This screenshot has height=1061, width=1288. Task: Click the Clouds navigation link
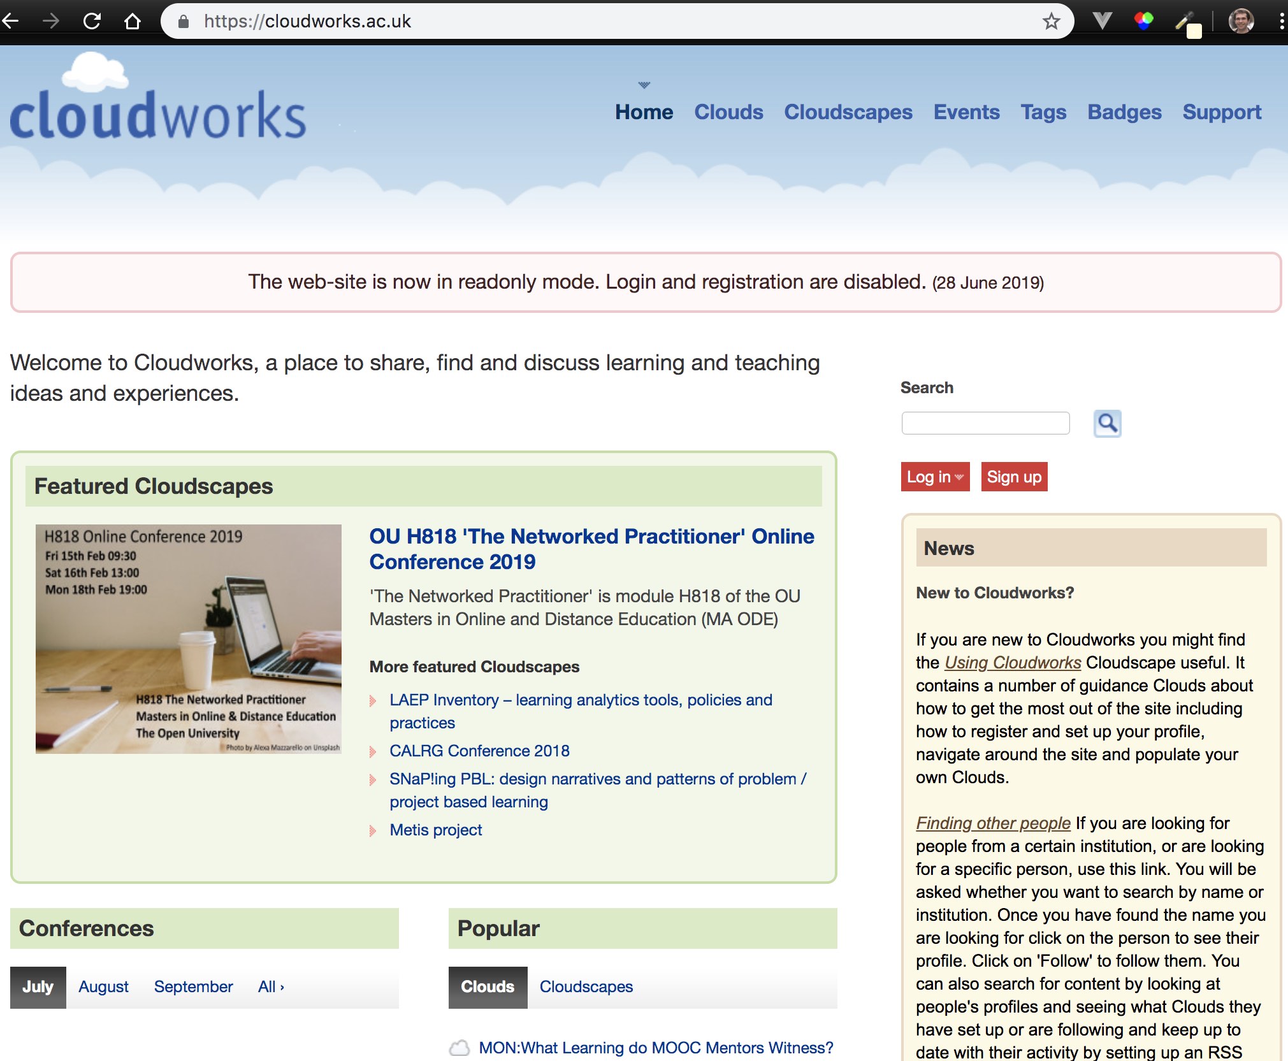[x=728, y=112]
